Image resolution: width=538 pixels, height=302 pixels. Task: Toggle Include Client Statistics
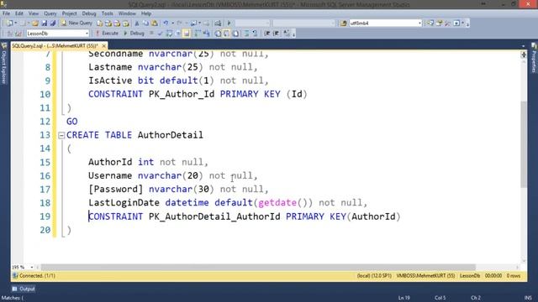coord(206,34)
